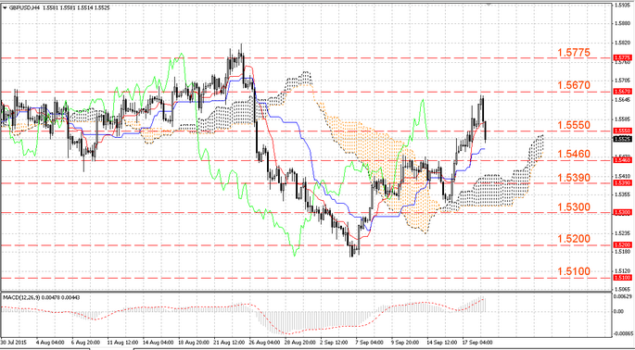Select the red 1.5300 price tag on axis
635x350 pixels.
click(623, 212)
